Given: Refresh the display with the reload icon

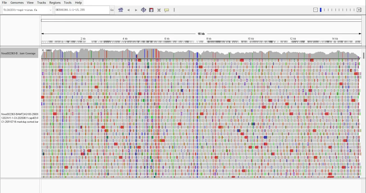Looking at the screenshot, I should (143, 10).
